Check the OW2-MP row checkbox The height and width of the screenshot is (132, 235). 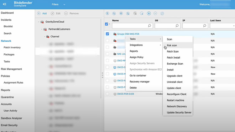click(x=107, y=60)
